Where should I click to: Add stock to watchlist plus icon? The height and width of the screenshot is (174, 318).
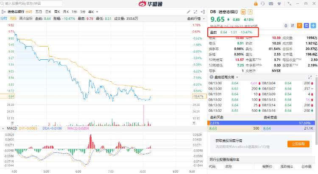[313, 25]
